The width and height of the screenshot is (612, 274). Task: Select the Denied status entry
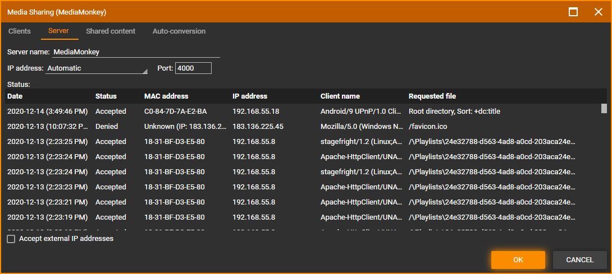coord(107,127)
